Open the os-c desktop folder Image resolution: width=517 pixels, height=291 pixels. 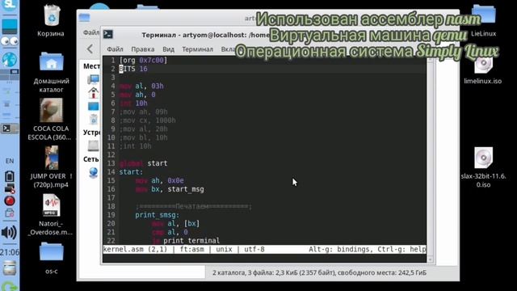tap(52, 252)
